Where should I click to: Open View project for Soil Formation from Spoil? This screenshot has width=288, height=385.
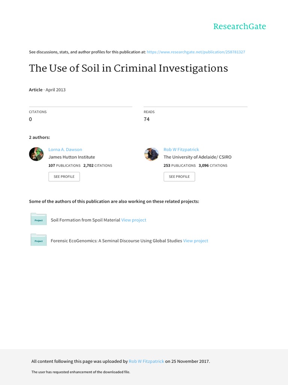[133, 220]
